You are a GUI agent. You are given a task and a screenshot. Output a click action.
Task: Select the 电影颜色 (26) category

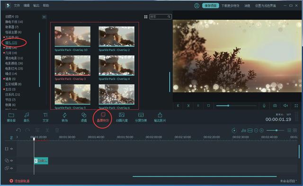click(14, 63)
